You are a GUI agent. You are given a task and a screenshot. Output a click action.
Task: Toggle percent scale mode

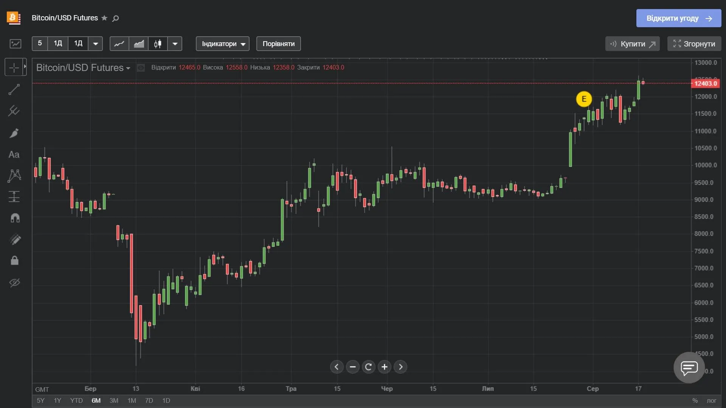(x=695, y=400)
